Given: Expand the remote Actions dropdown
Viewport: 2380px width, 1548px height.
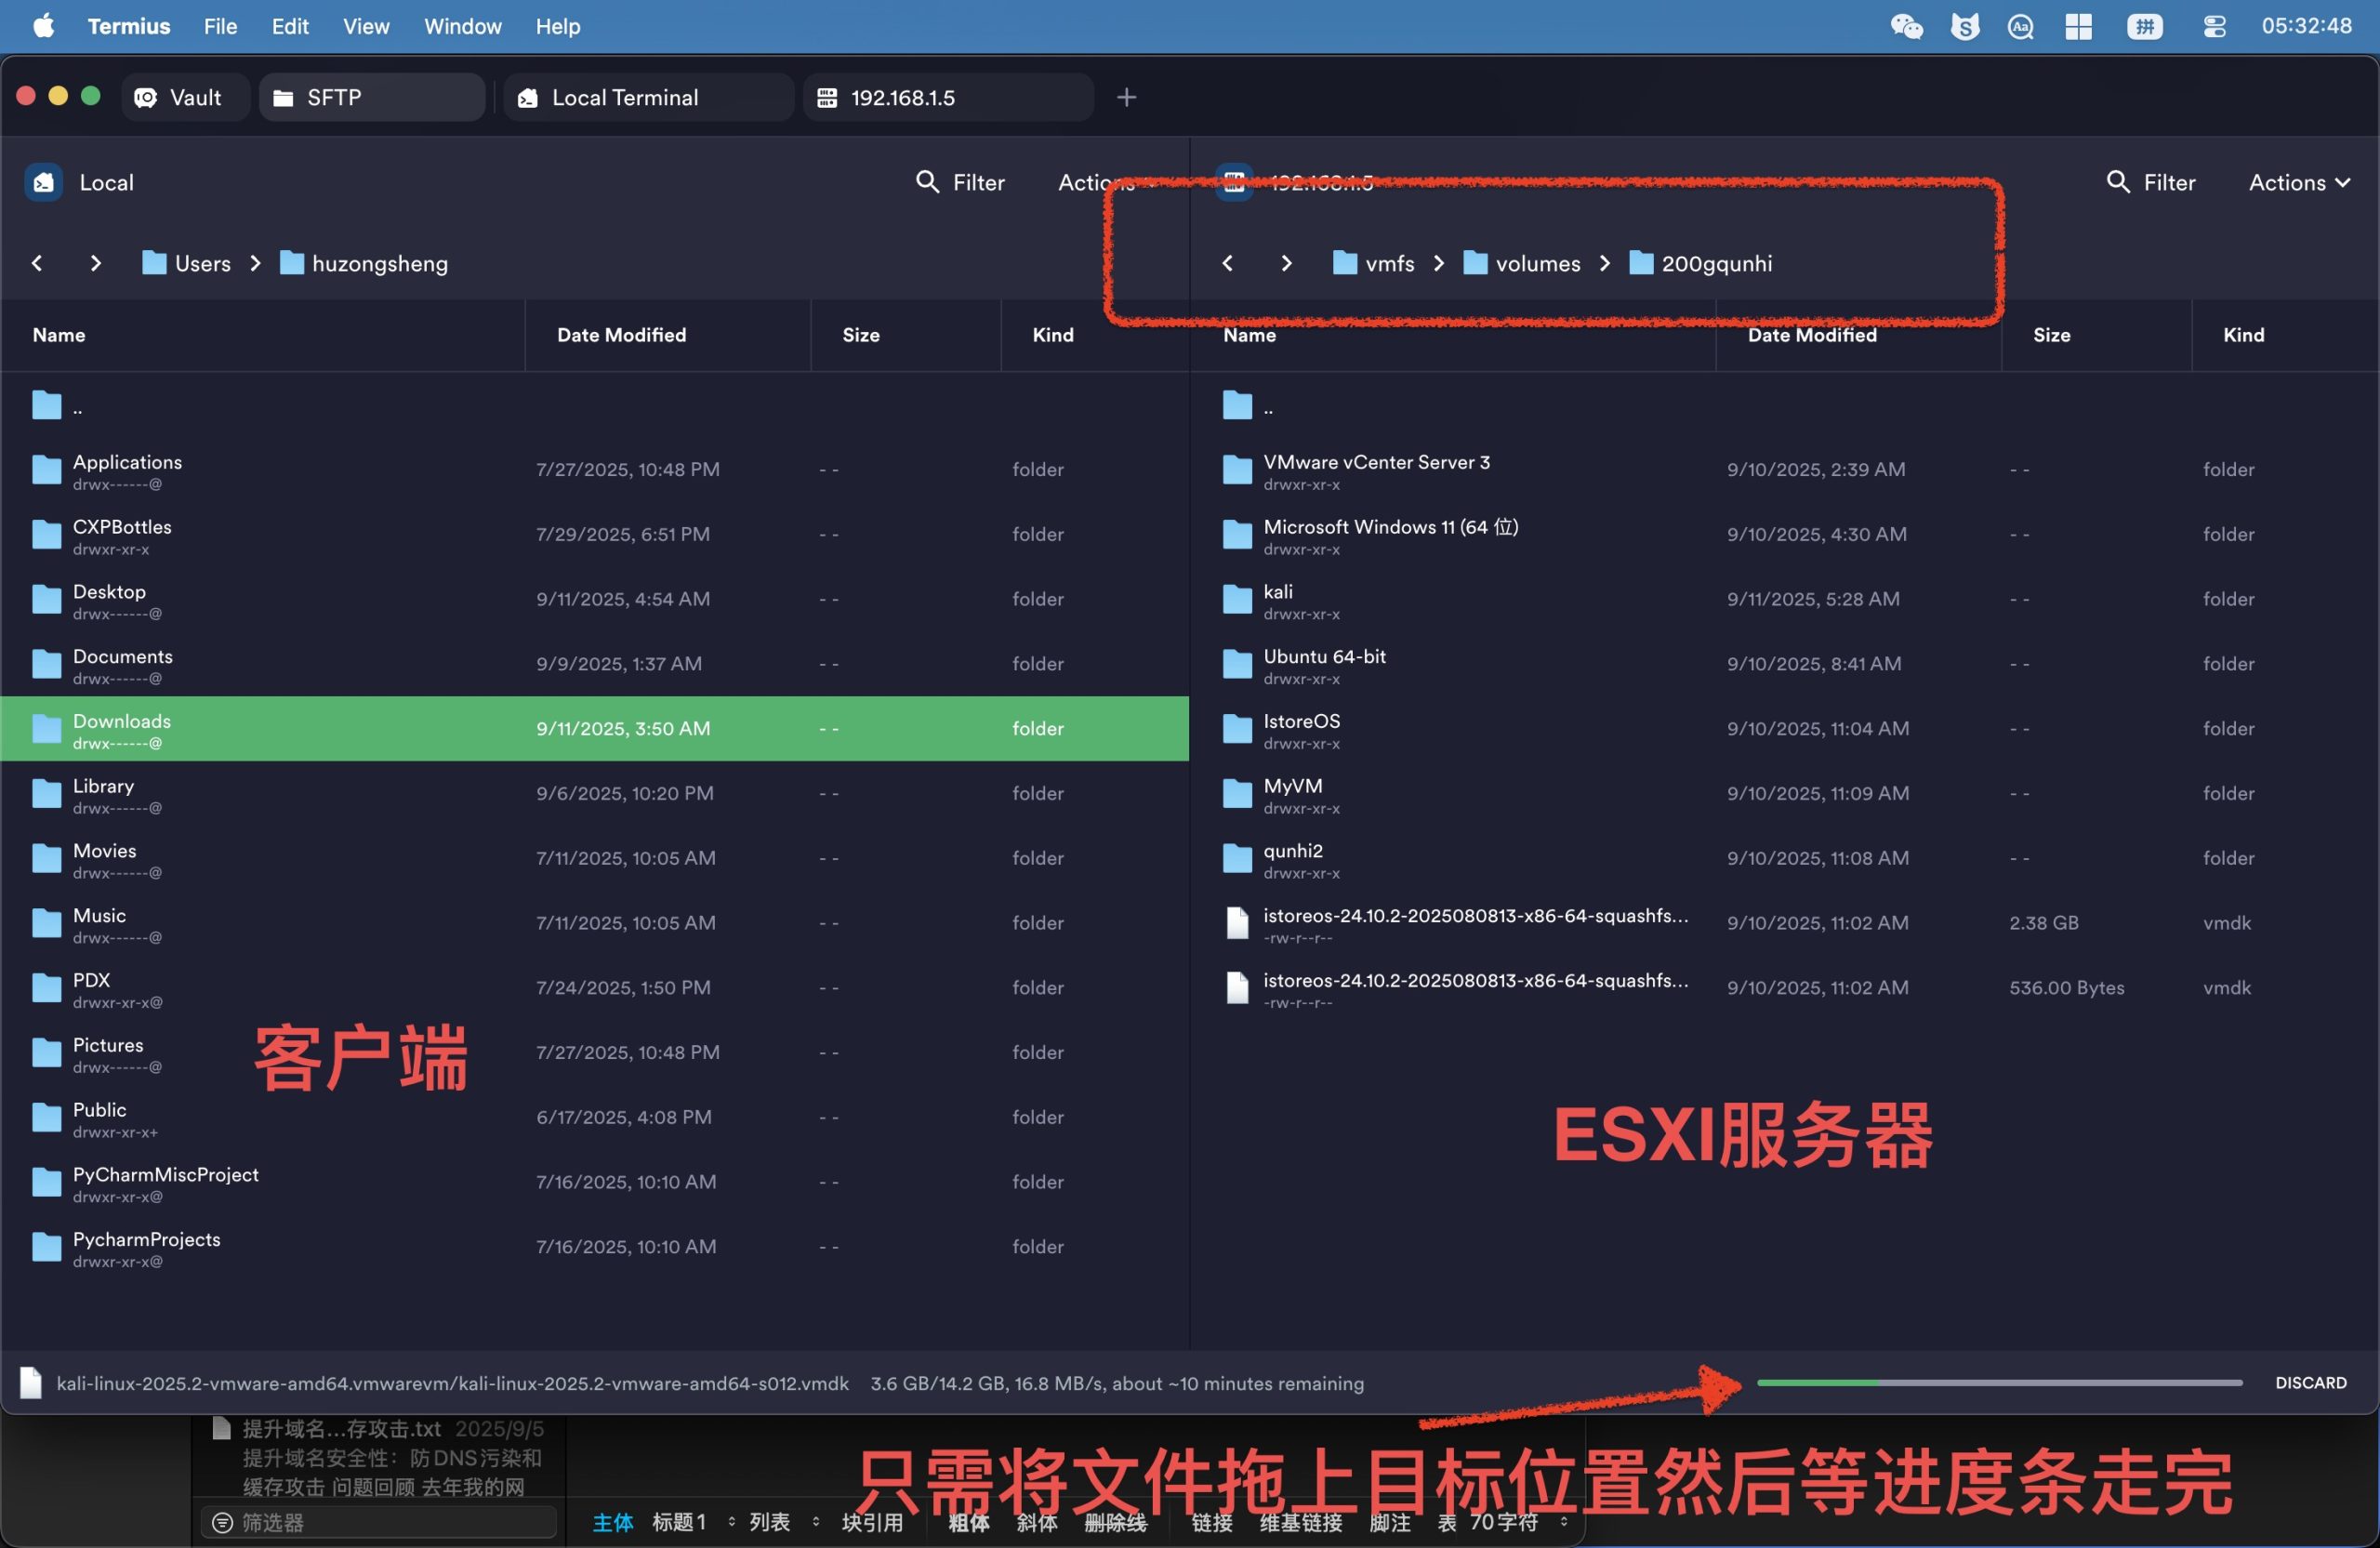Looking at the screenshot, I should tap(2298, 182).
